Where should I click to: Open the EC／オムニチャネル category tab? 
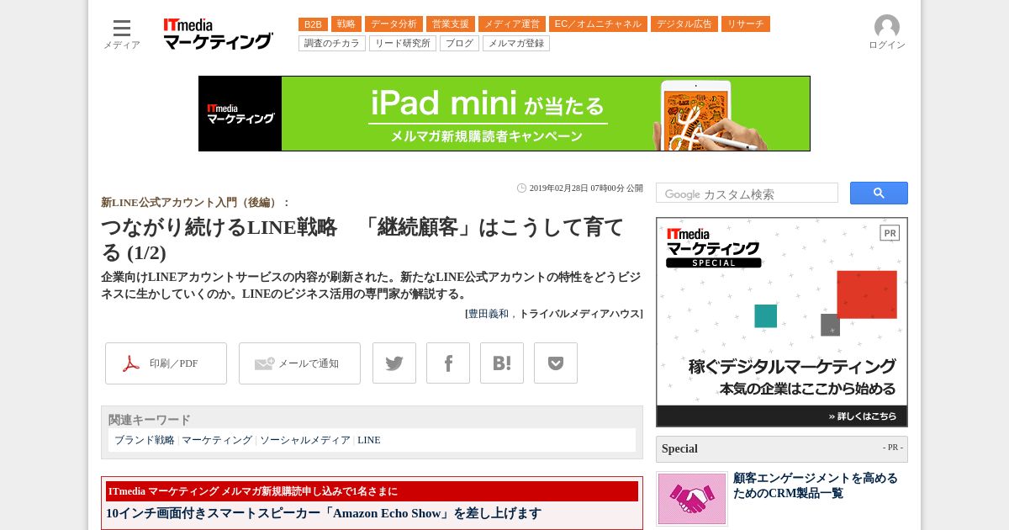coord(598,24)
